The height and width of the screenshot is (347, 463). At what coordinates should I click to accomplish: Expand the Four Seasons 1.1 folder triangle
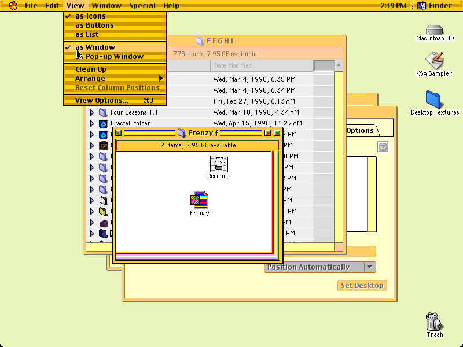(92, 112)
